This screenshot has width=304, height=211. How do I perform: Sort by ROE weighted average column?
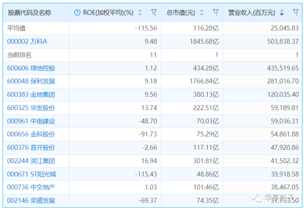[x=140, y=13]
